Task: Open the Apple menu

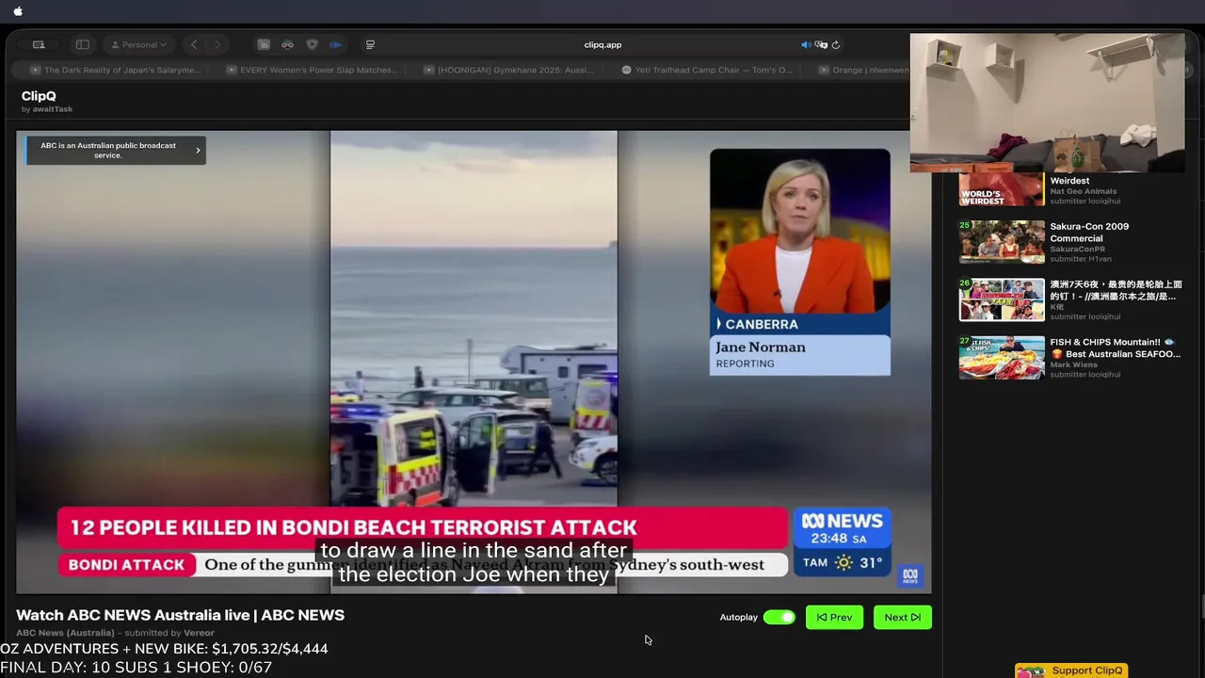Action: coord(18,11)
